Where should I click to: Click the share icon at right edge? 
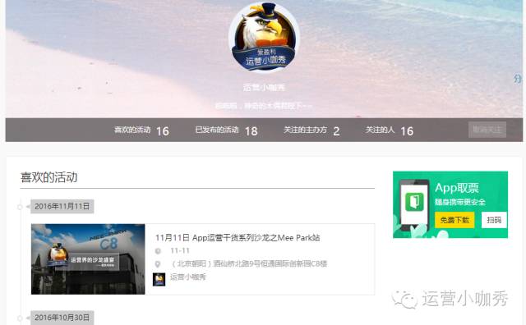pos(518,79)
